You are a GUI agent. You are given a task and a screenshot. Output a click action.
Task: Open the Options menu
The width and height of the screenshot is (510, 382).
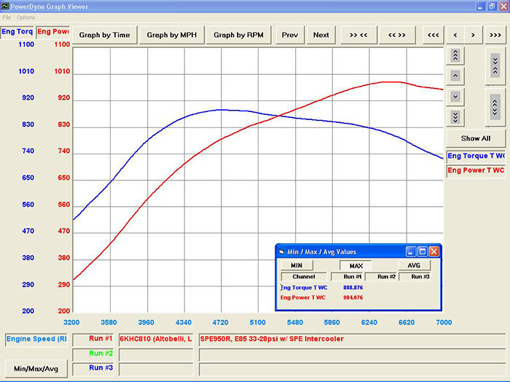(25, 17)
